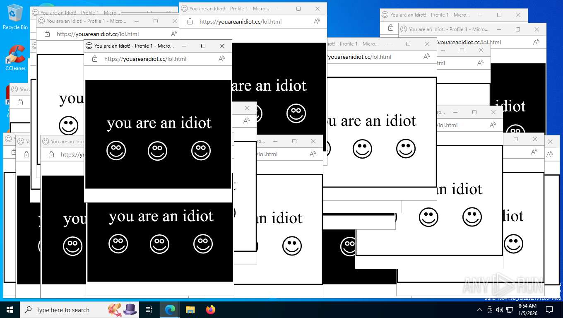The height and width of the screenshot is (318, 563).
Task: Click lock icon in window titled "You are an Idio"
Action: 51,154
